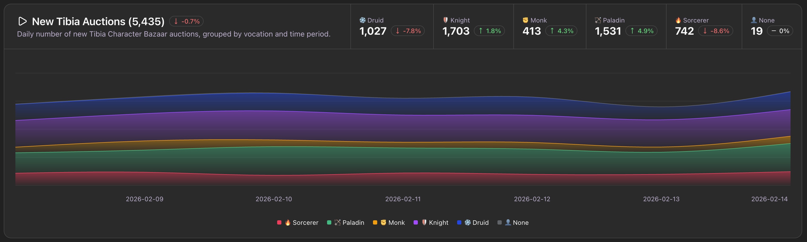Image resolution: width=807 pixels, height=242 pixels.
Task: Click the Sorcerer -8.6% change badge
Action: pyautogui.click(x=715, y=31)
